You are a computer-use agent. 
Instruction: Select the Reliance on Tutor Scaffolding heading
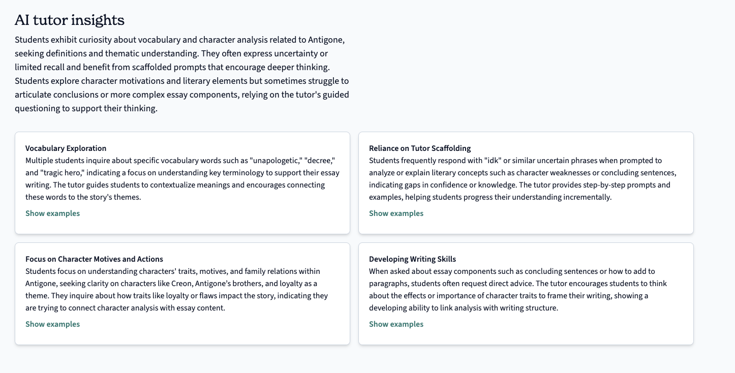click(x=420, y=148)
